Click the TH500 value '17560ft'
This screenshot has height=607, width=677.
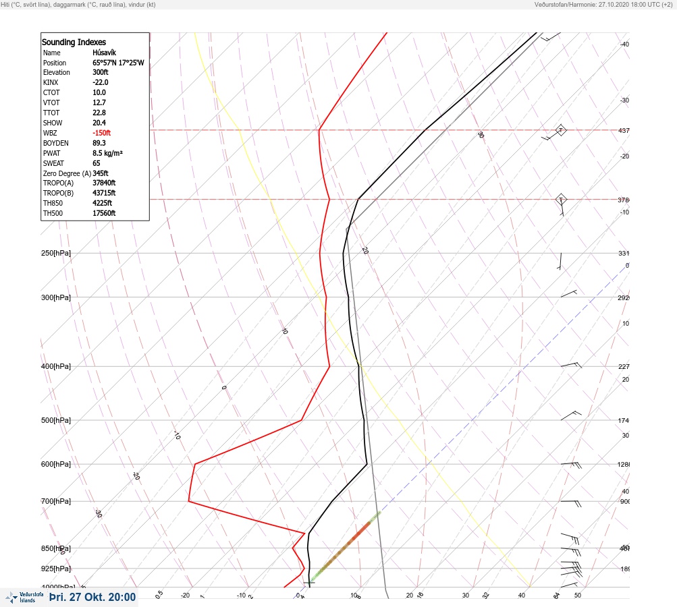[104, 213]
